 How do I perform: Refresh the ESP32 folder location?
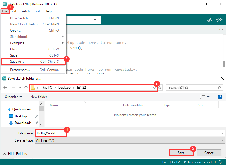[160, 88]
